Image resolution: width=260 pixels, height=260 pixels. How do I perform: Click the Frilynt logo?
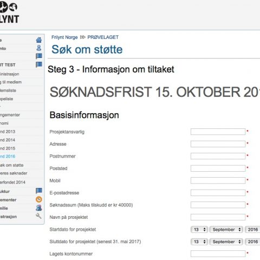point(9,13)
